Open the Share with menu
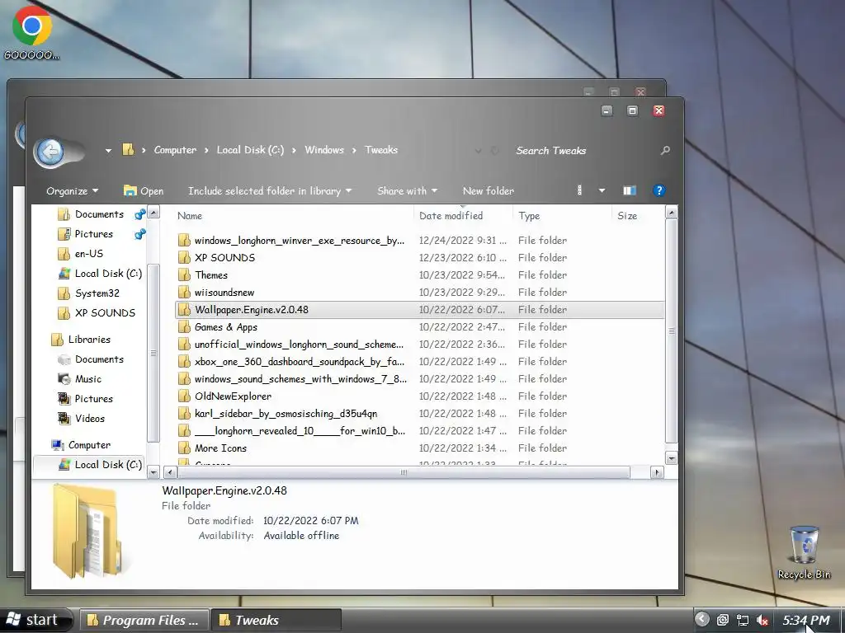Image resolution: width=845 pixels, height=633 pixels. [407, 191]
